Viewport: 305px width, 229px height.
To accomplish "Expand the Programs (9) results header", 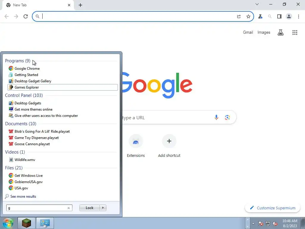I will click(x=18, y=61).
